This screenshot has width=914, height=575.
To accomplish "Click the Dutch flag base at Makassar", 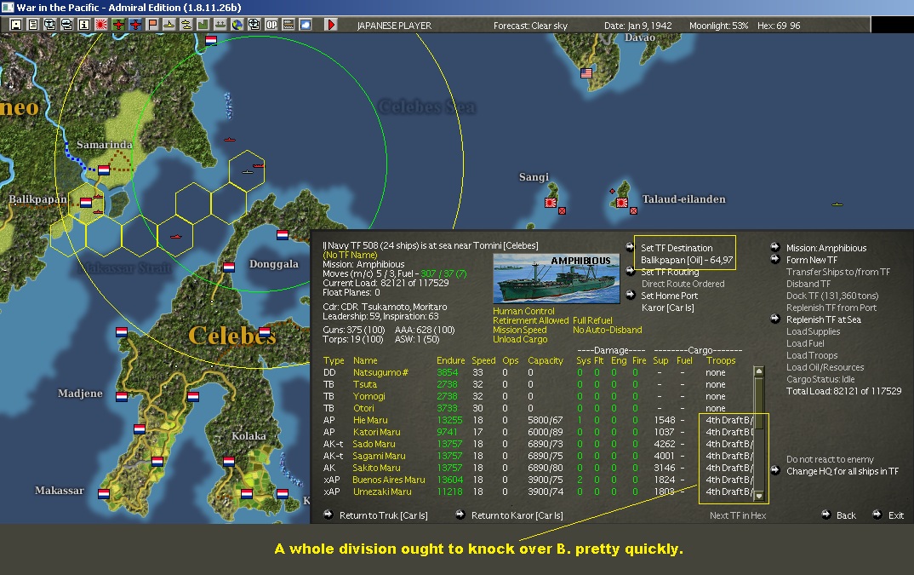I will coord(104,493).
